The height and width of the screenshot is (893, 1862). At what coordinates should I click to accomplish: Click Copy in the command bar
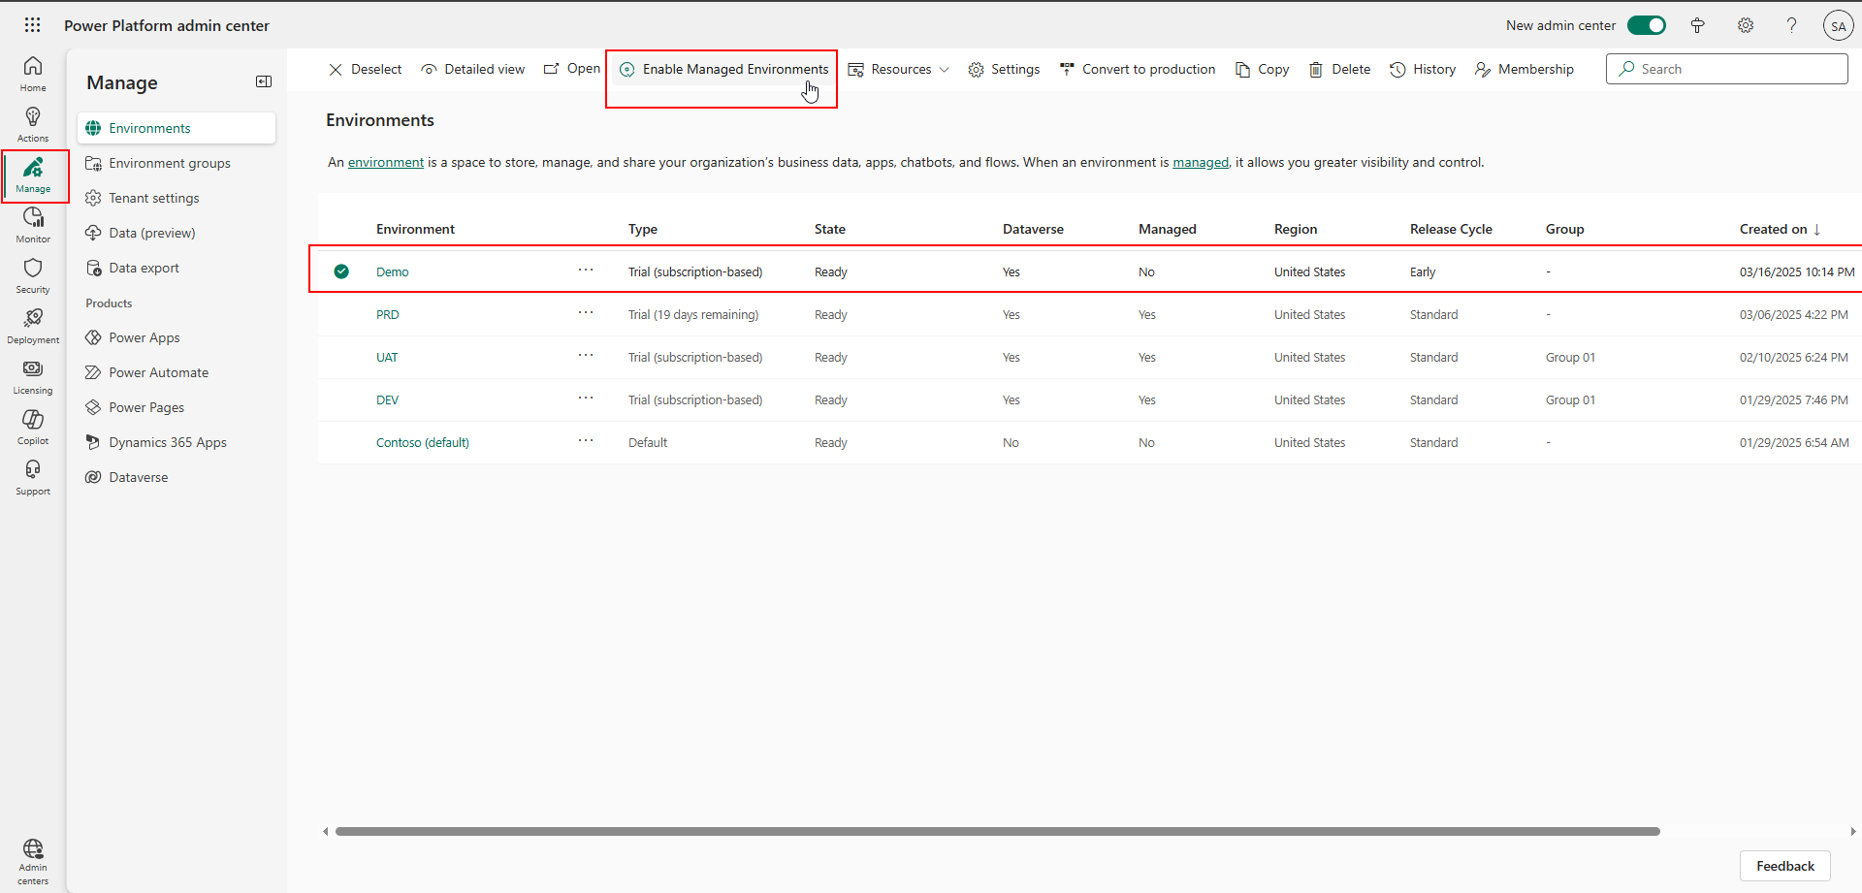pos(1262,69)
